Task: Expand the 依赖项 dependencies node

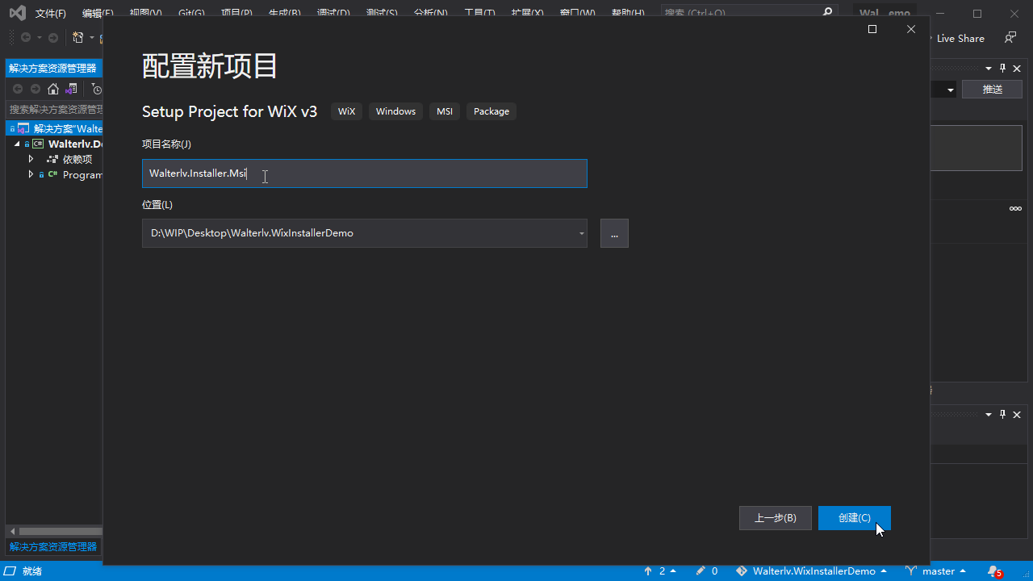Action: (31, 159)
